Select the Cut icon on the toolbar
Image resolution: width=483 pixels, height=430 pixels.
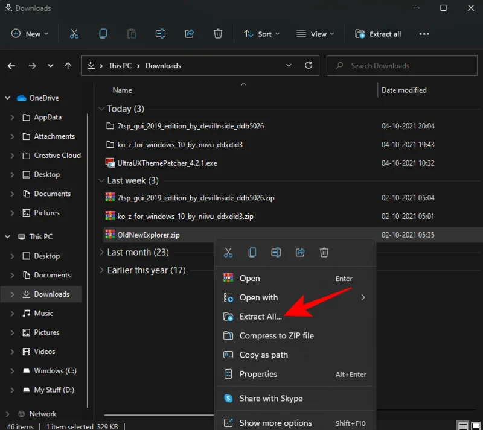tap(74, 34)
